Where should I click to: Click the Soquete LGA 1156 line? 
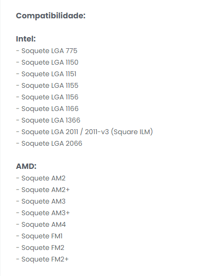(47, 97)
